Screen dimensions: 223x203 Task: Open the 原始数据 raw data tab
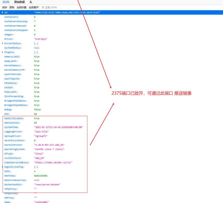tap(19, 2)
